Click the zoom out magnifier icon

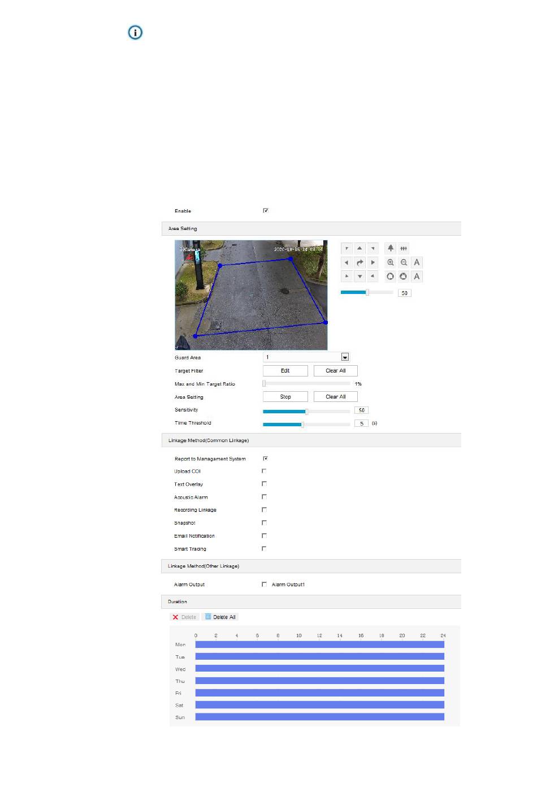coord(404,262)
